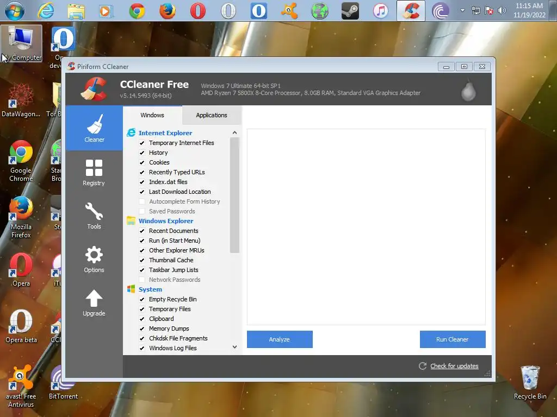Launch Internet Explorer from the taskbar
The height and width of the screenshot is (417, 557).
click(x=46, y=11)
